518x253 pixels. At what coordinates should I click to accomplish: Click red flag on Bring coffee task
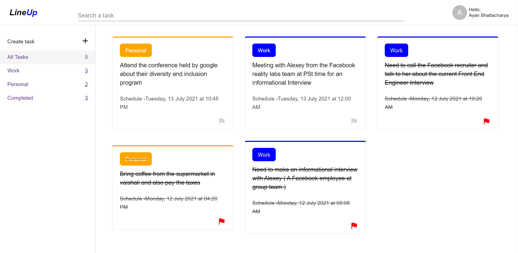tap(222, 221)
